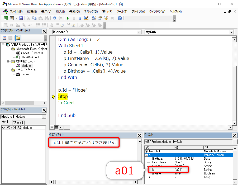This screenshot has width=238, height=185.
Task: Save メンバーリスト.xlsm via the Save icon
Action: 21,18
